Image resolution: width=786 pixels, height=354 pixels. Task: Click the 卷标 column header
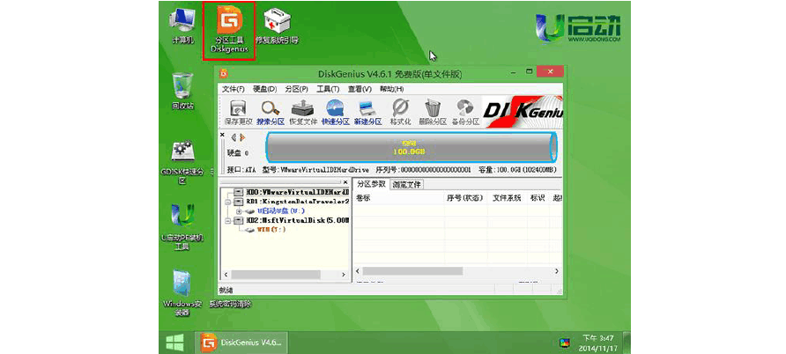[399, 198]
